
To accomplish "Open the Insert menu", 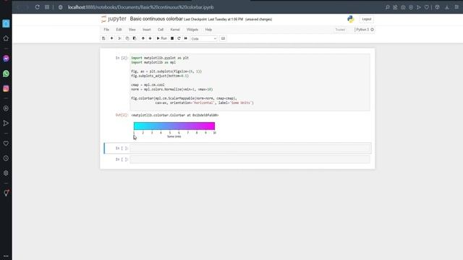I will (146, 30).
